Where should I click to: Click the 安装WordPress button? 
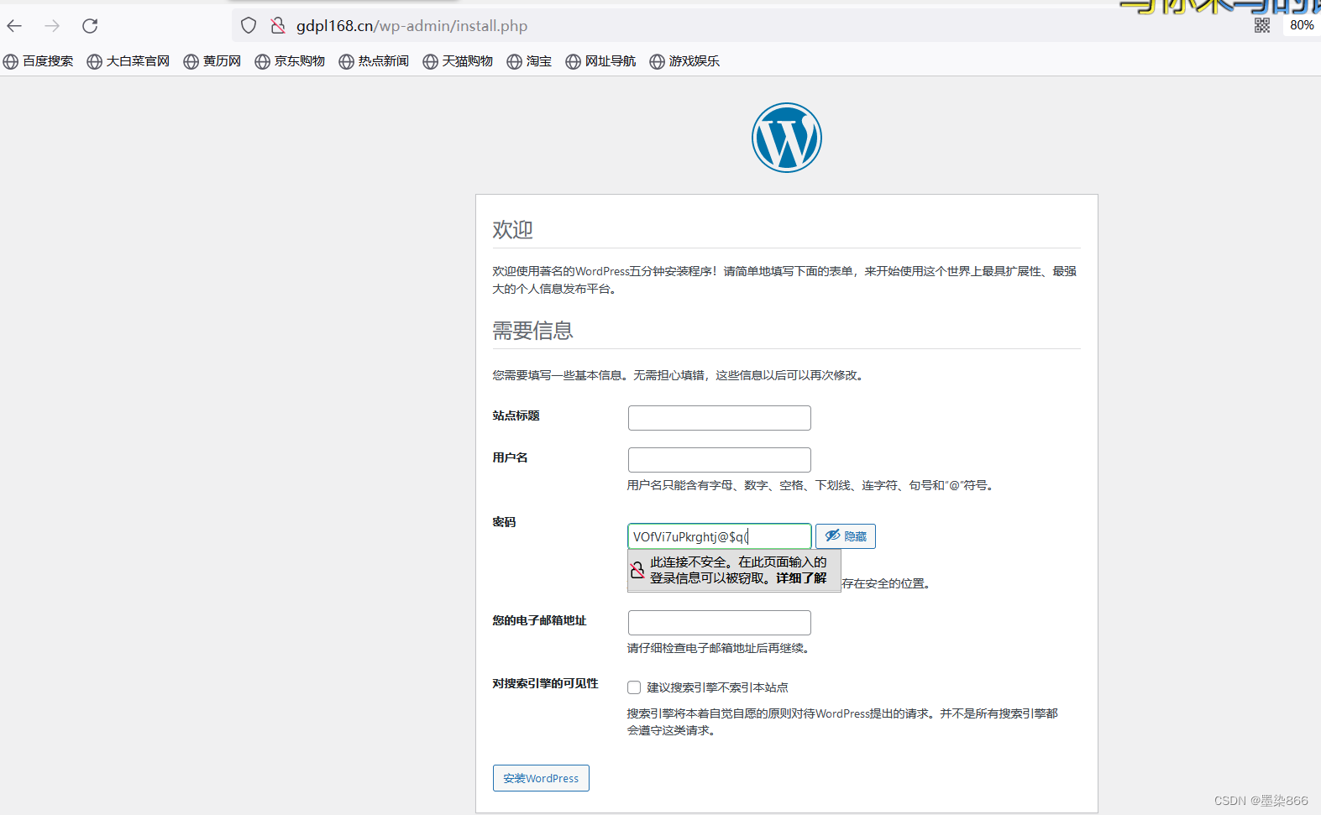541,778
